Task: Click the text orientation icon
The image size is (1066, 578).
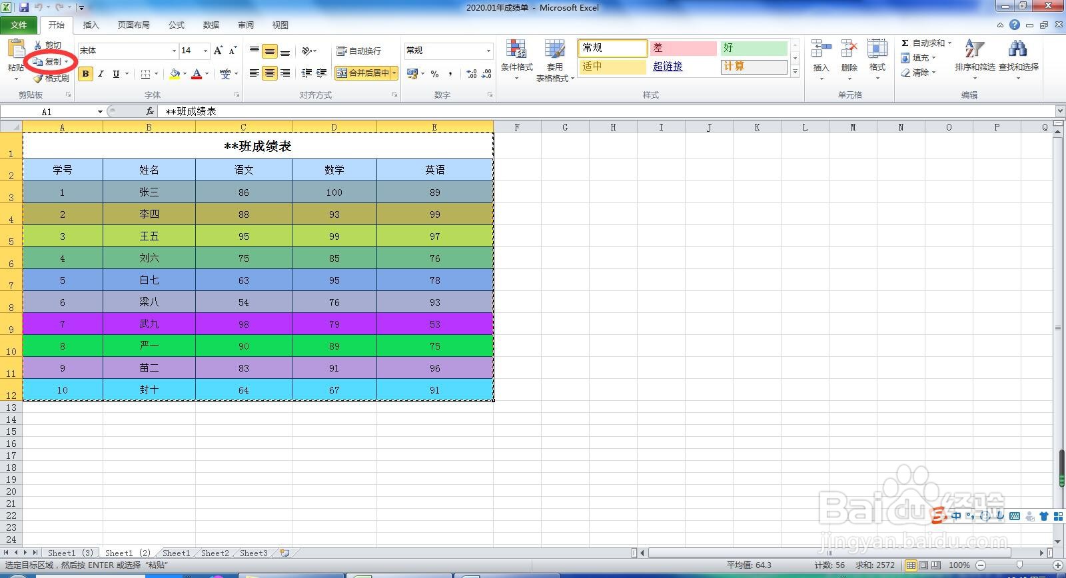Action: coord(307,51)
